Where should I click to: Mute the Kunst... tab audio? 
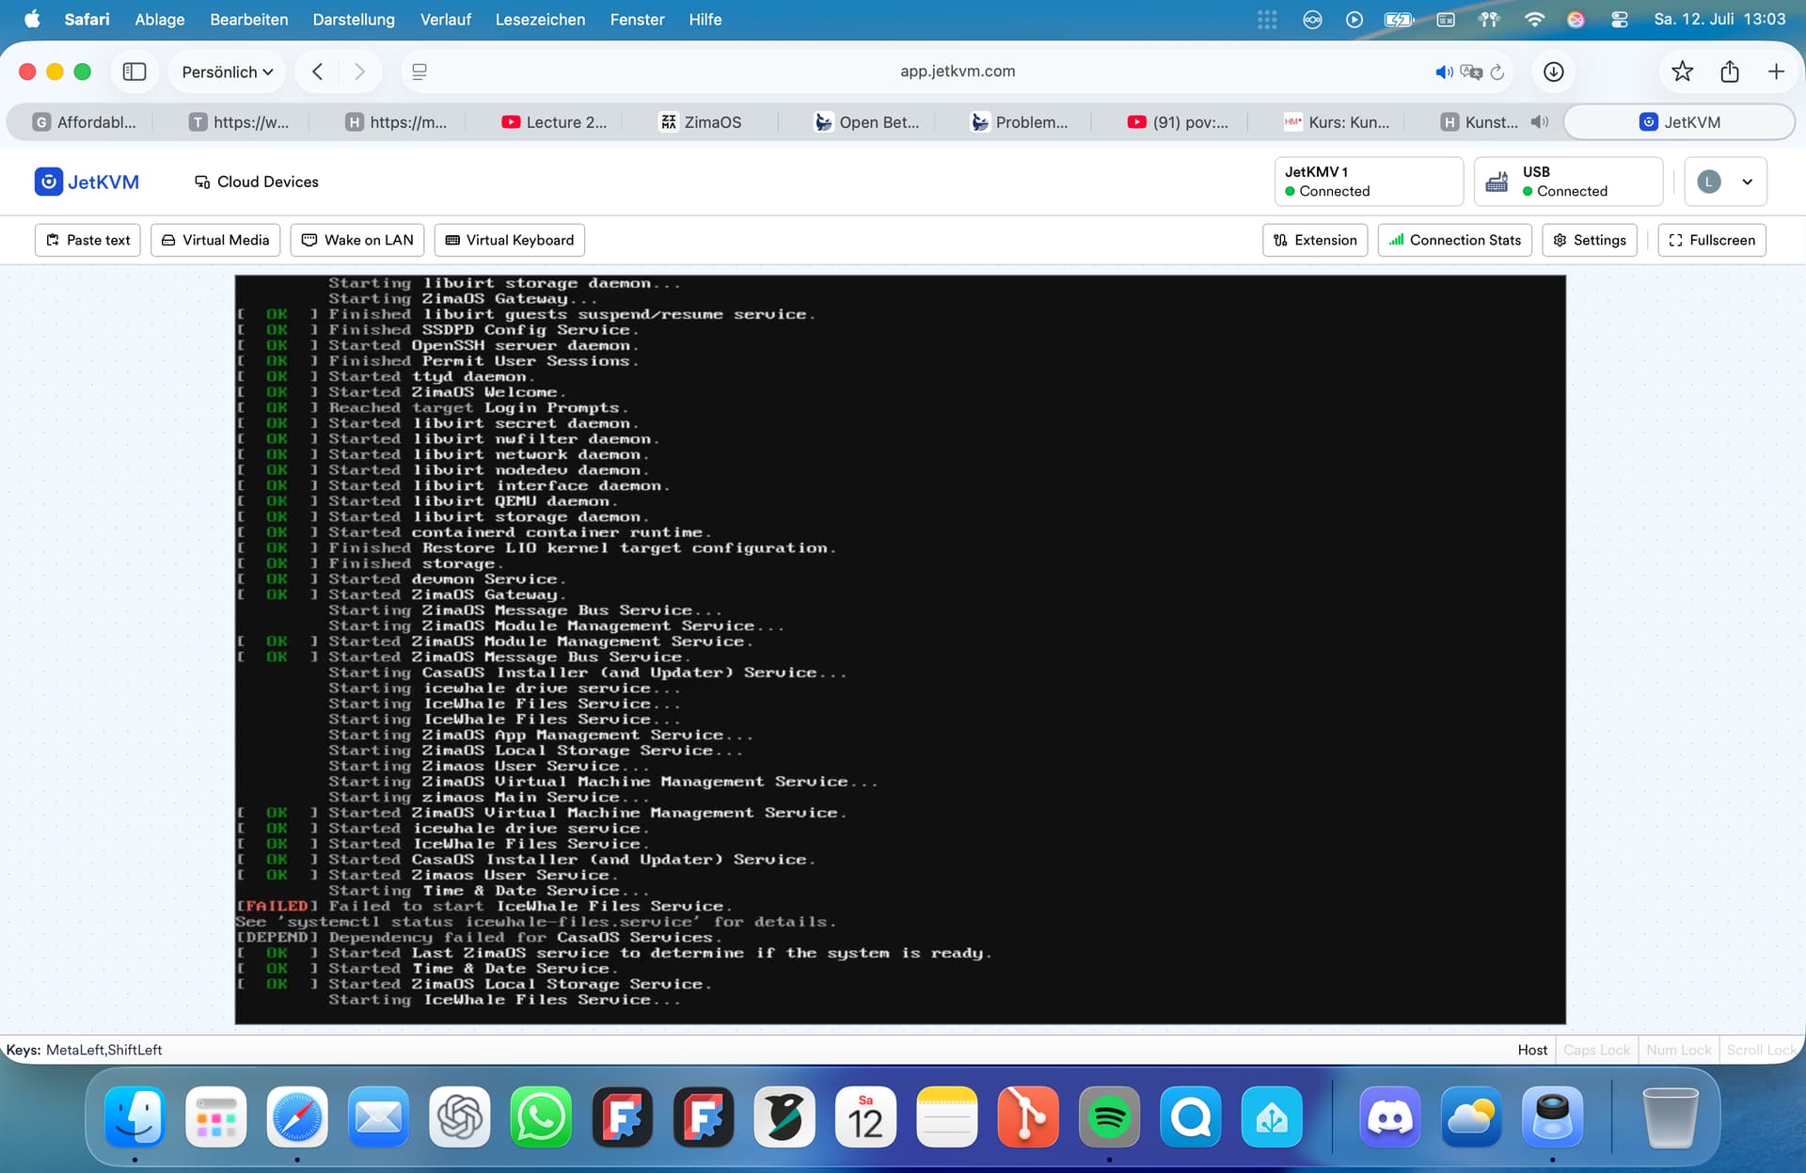[1539, 122]
